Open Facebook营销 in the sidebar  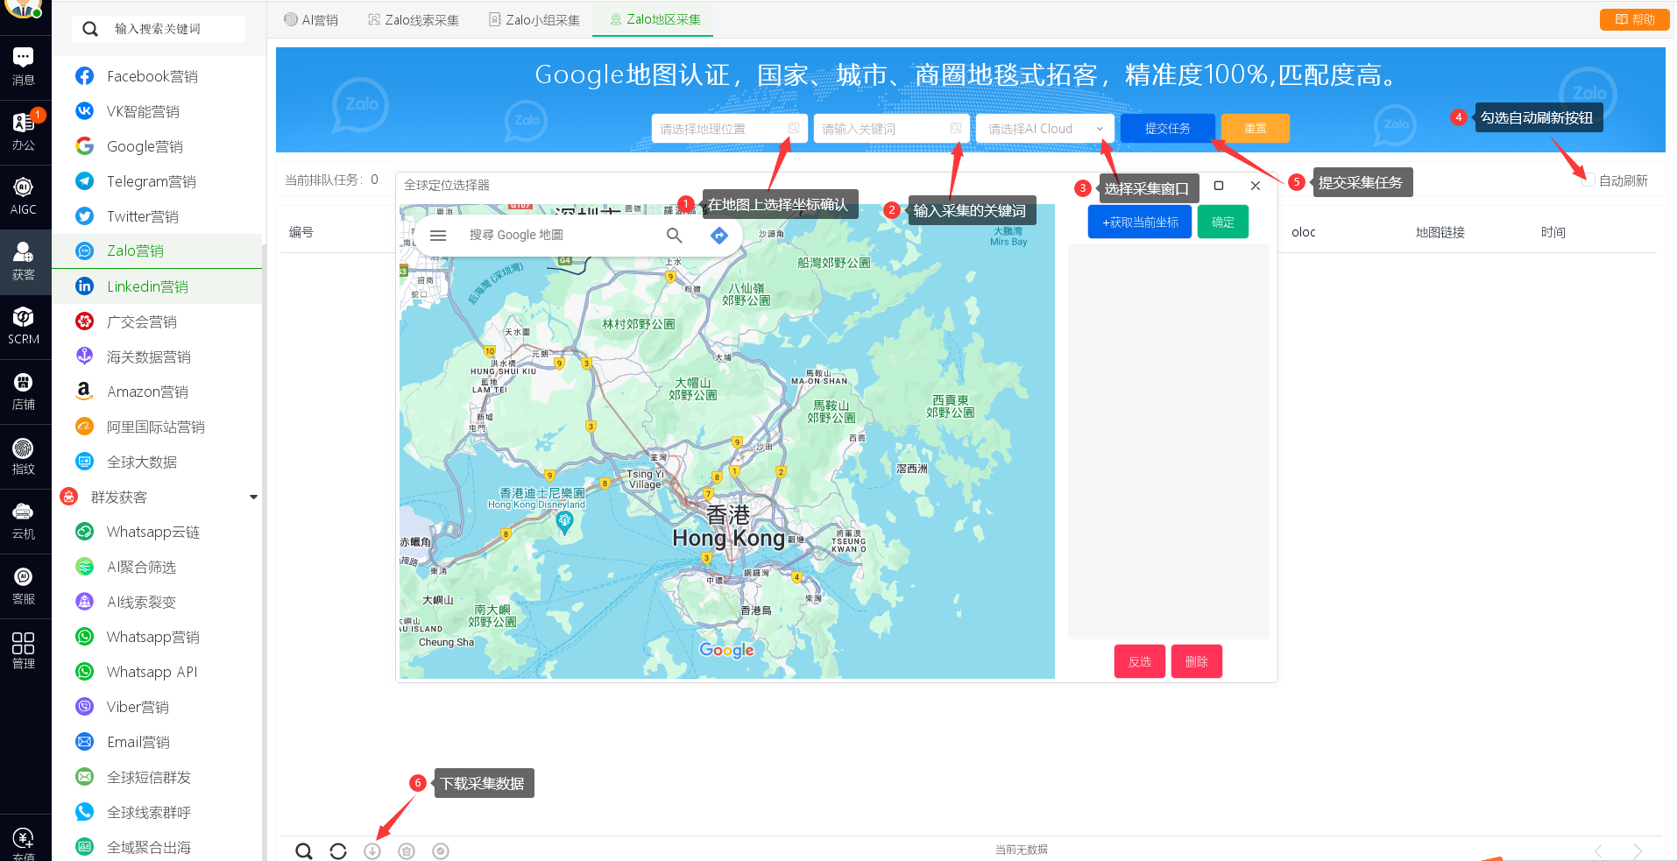[152, 76]
